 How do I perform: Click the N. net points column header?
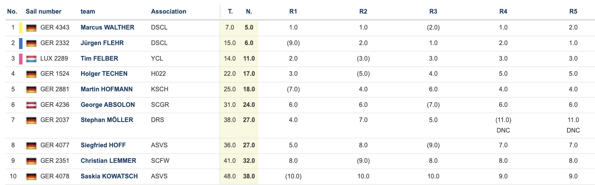[x=249, y=12]
